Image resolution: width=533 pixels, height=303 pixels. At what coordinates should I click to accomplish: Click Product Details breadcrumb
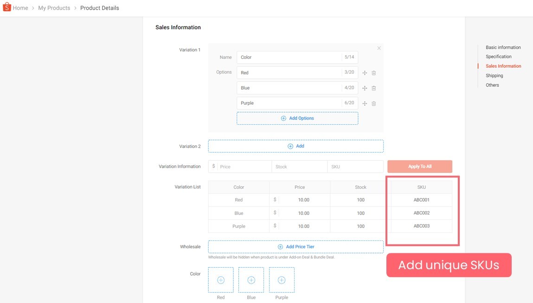pos(100,8)
